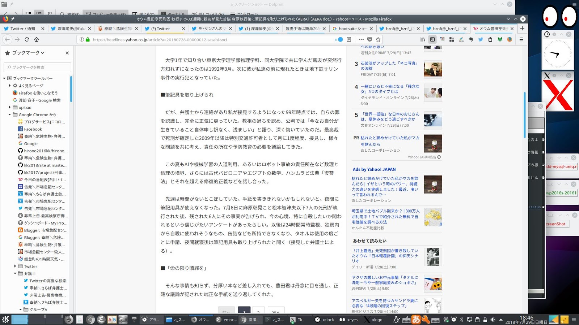Open page actions three-dot menu
Image resolution: width=579 pixels, height=325 pixels.
pos(361,39)
